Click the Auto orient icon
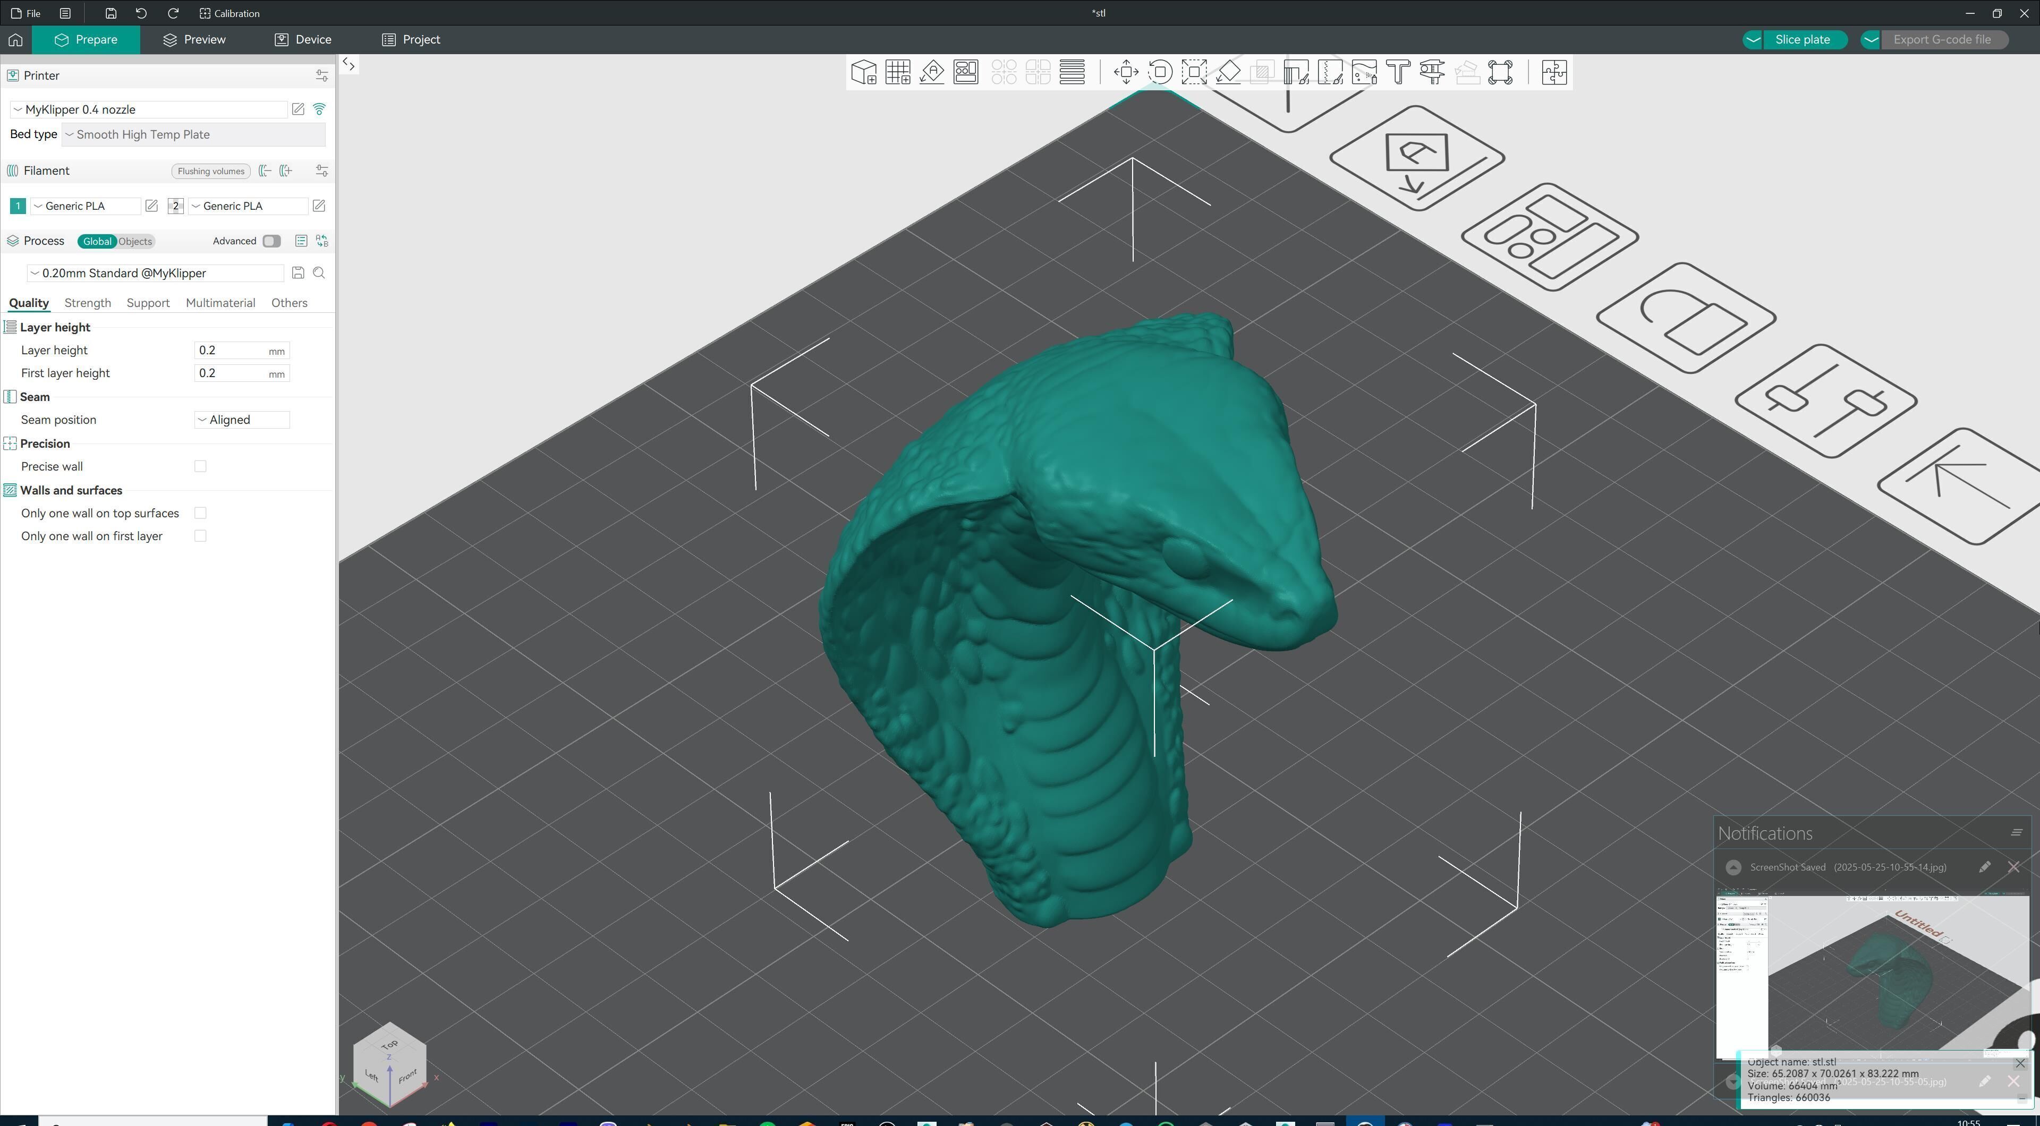This screenshot has width=2040, height=1126. pyautogui.click(x=932, y=72)
